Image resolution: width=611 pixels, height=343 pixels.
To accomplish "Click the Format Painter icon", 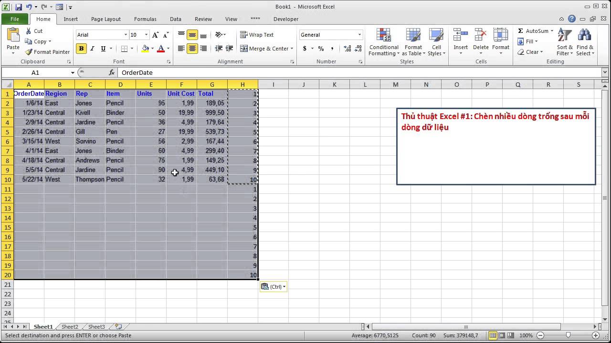I will (x=29, y=52).
